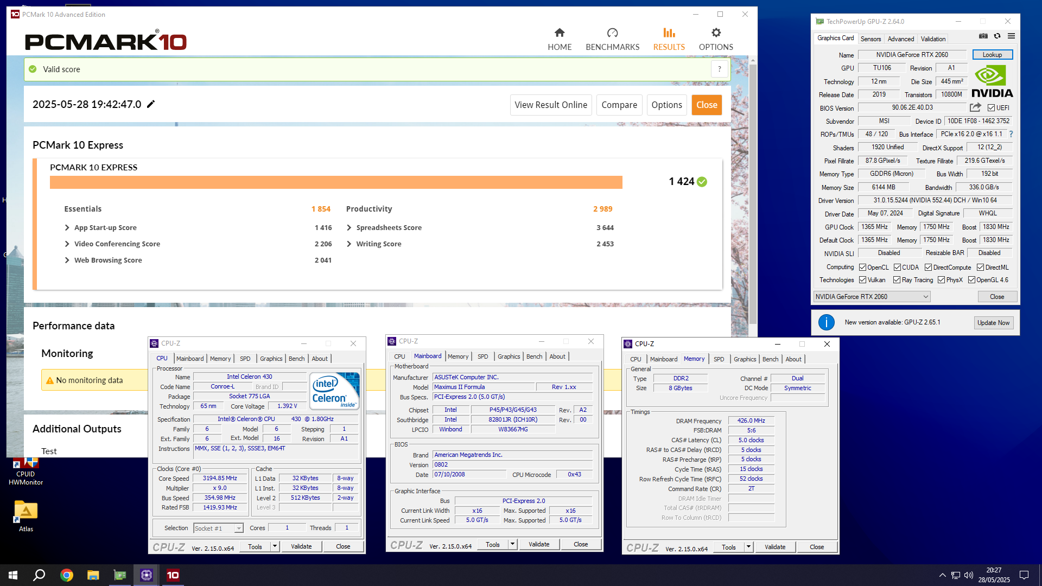Image resolution: width=1042 pixels, height=586 pixels.
Task: Click the Valid score green check icon
Action: [33, 69]
